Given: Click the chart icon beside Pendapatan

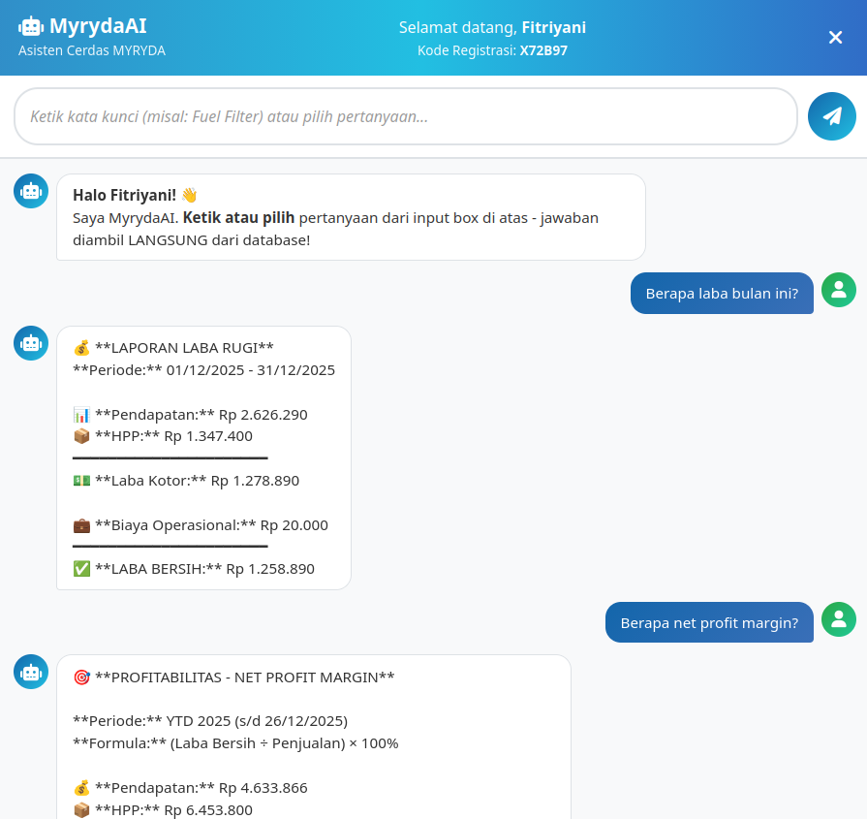Looking at the screenshot, I should 82,414.
